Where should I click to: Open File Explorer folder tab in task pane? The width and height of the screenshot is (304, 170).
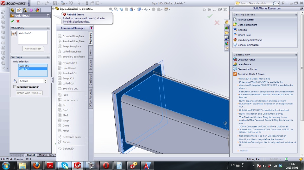227,33
